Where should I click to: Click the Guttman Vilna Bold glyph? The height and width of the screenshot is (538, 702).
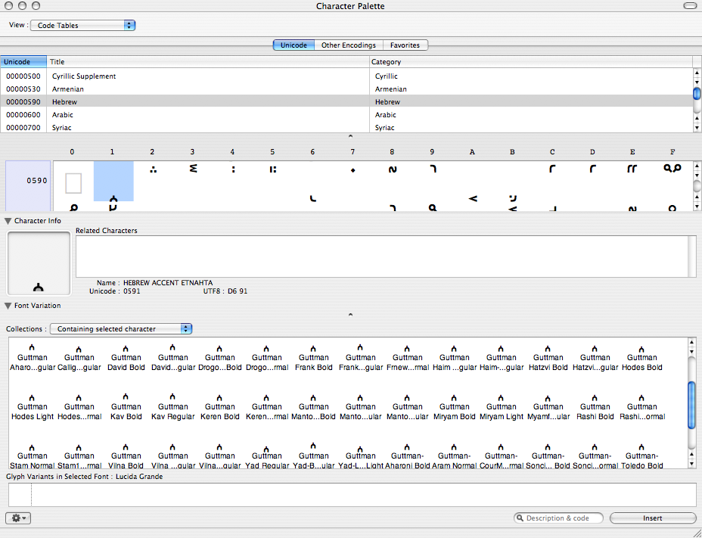126,456
